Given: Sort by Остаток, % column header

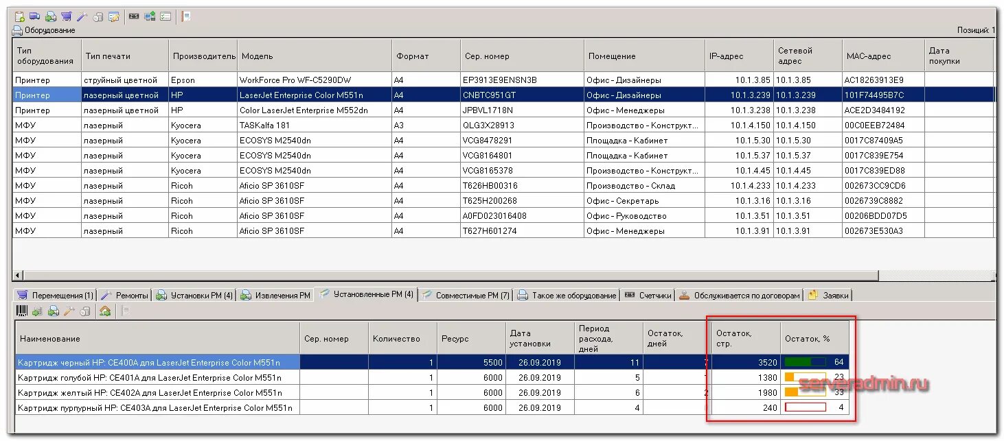Looking at the screenshot, I should click(815, 338).
